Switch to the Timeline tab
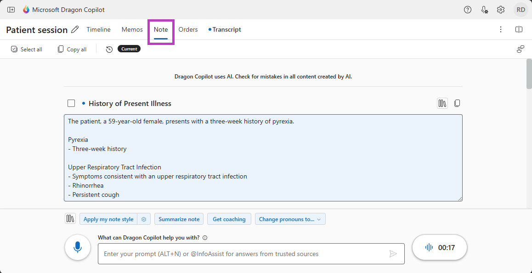This screenshot has width=532, height=273. [98, 30]
